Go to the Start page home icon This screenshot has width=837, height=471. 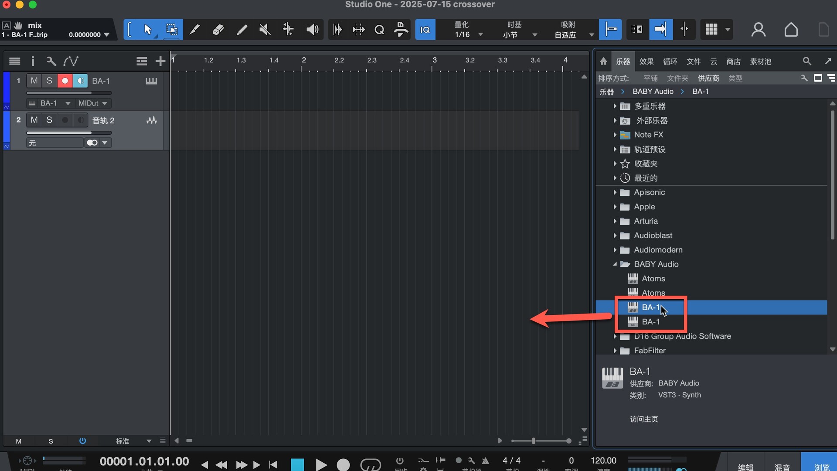pyautogui.click(x=791, y=30)
